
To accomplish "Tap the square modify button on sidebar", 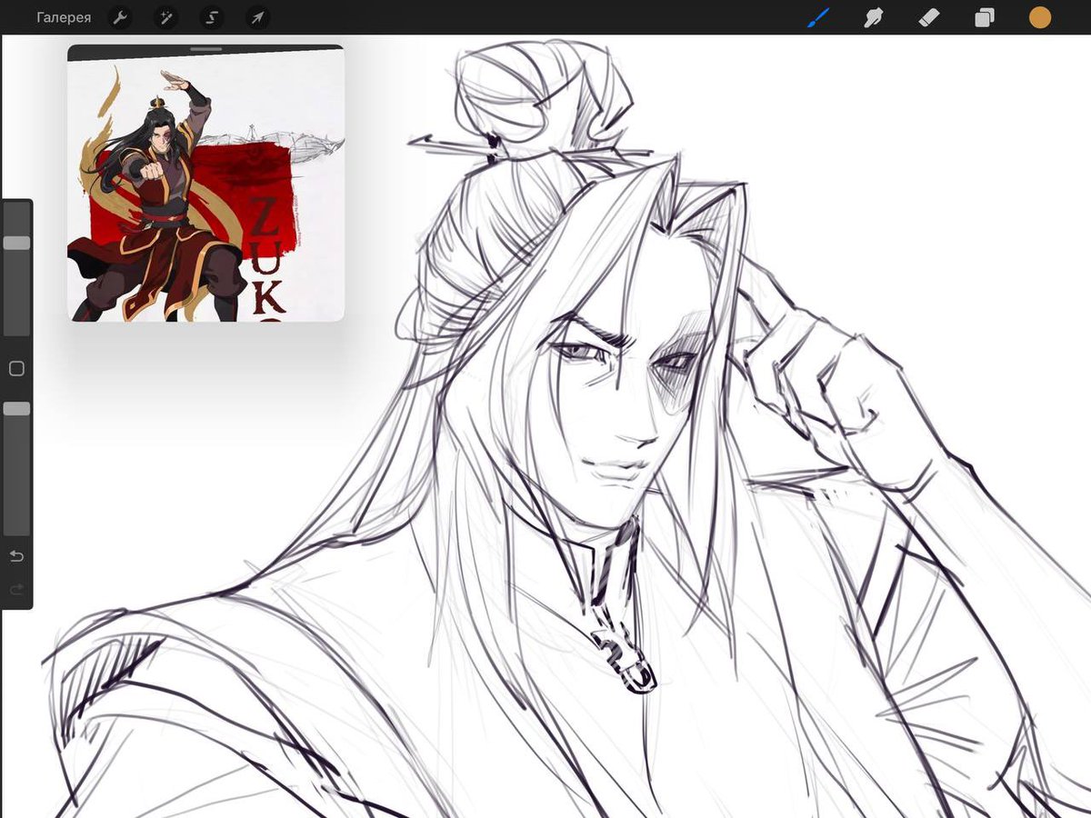I will coord(16,369).
